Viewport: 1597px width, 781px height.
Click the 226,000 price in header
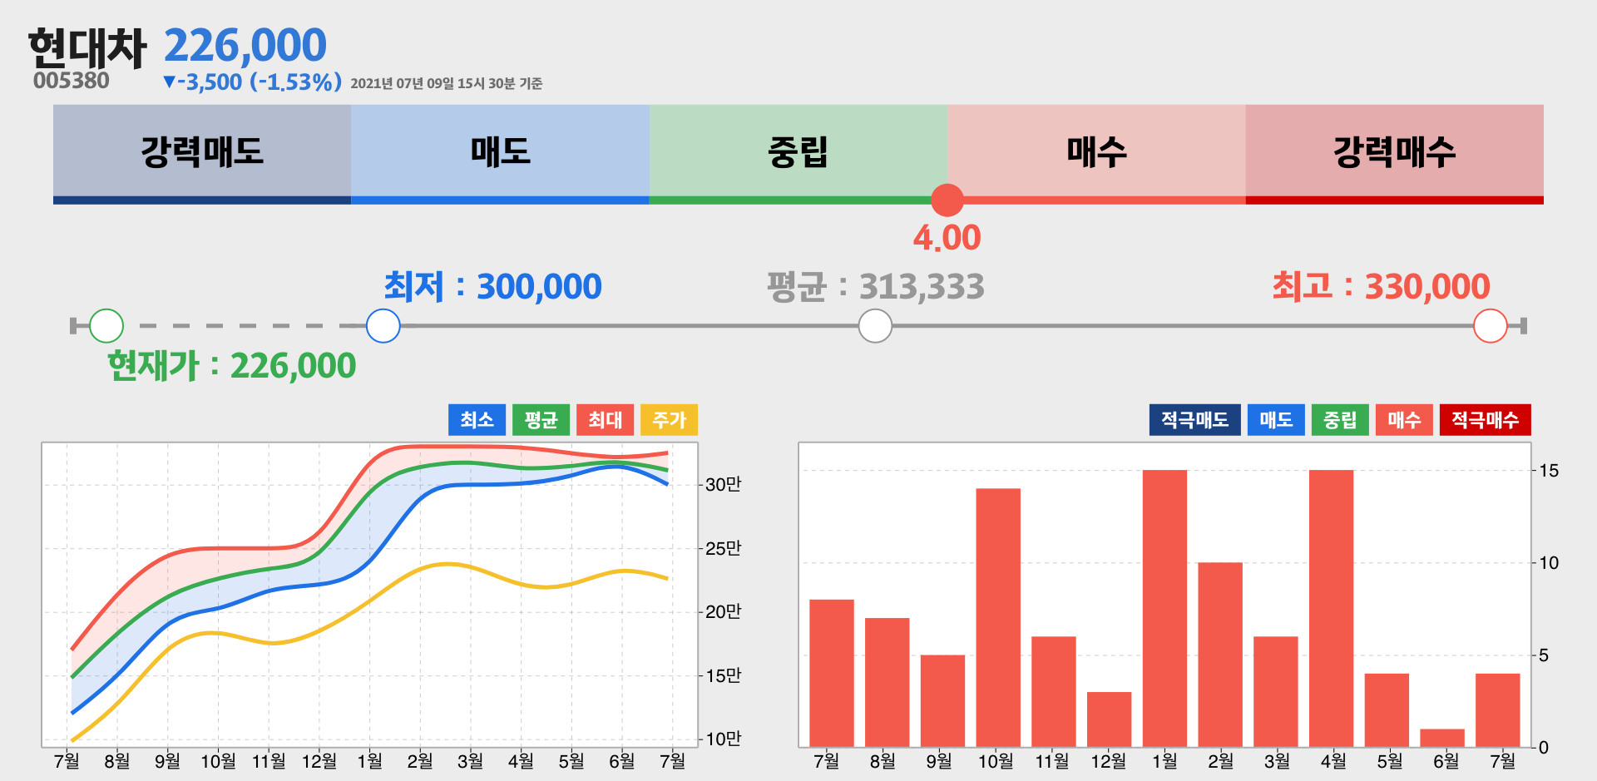[245, 46]
